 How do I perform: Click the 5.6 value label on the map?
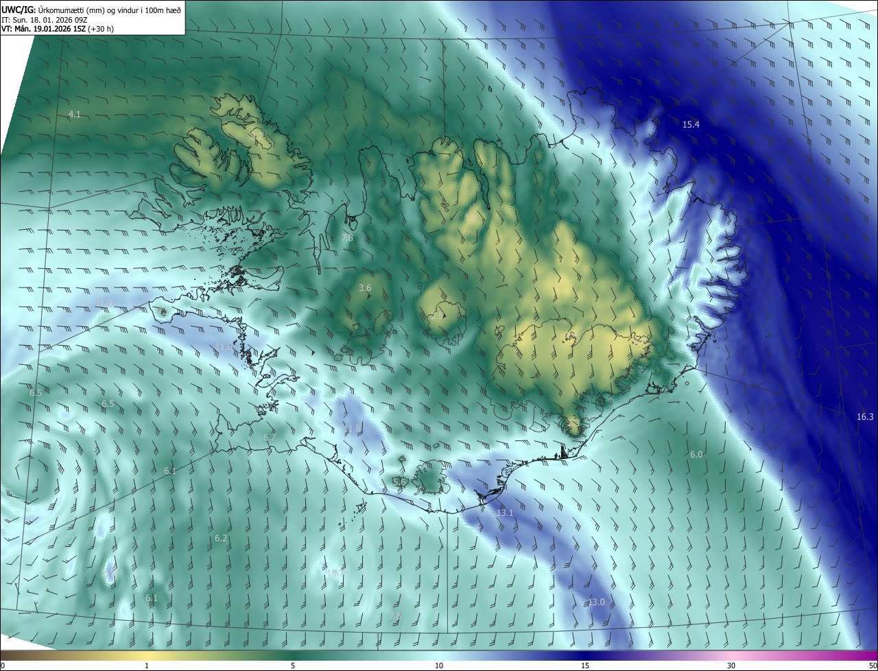(399, 482)
